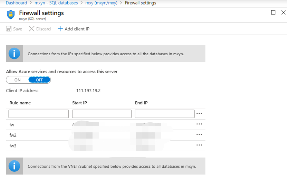This screenshot has width=299, height=188.
Task: Click the Client IP address label
Action: [22, 91]
